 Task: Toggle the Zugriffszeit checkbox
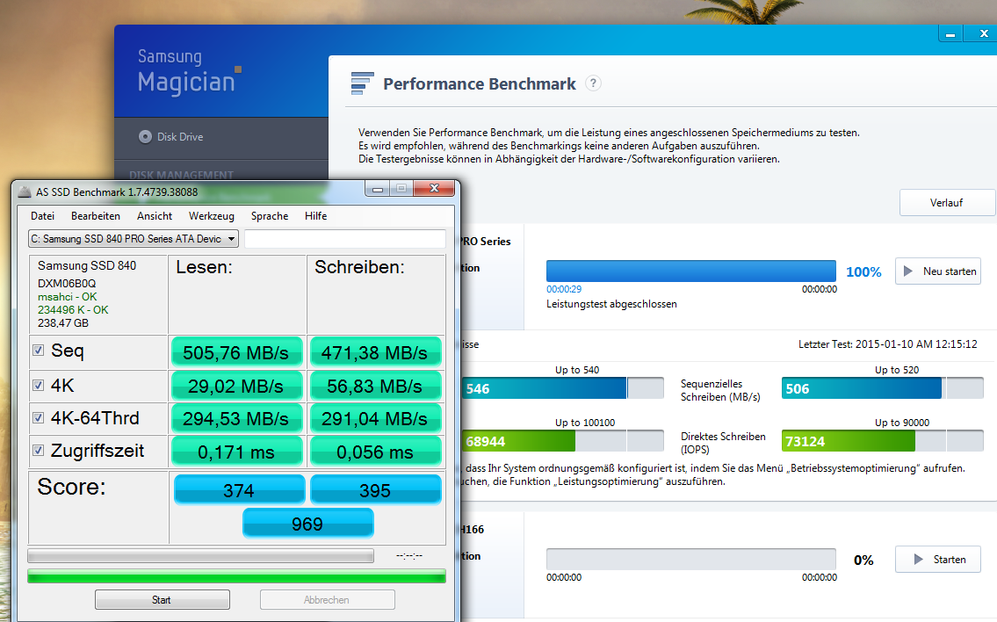(38, 451)
